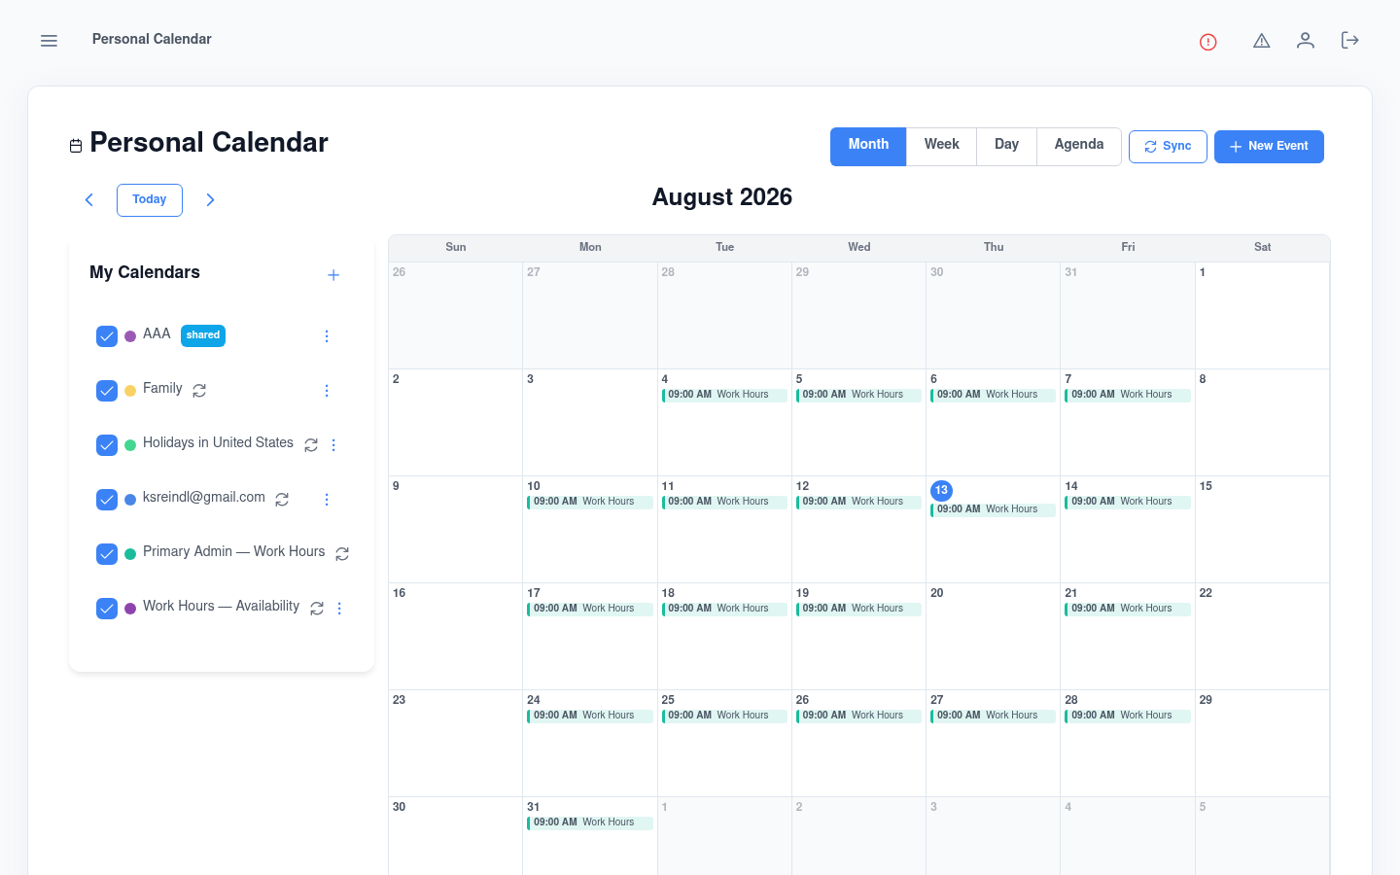Viewport: 1400px width, 875px height.
Task: Click the purple color dot for AAA
Action: pyautogui.click(x=130, y=336)
